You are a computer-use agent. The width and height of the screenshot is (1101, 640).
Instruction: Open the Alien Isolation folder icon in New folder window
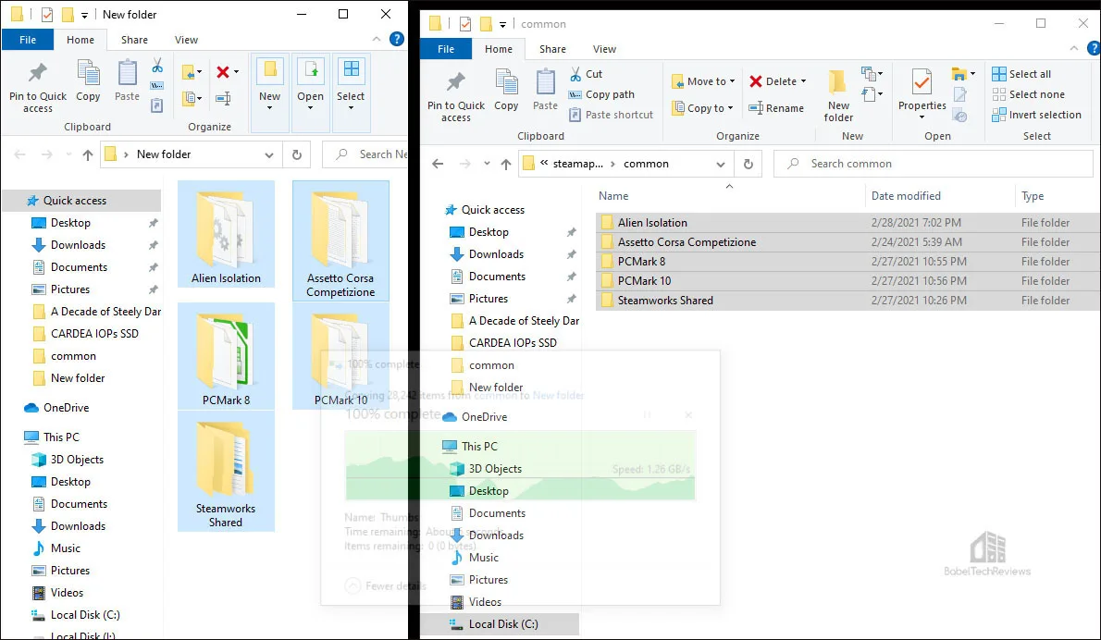pos(226,234)
